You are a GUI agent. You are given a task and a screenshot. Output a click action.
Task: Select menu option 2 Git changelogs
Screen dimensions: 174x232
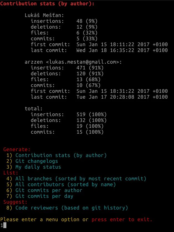[32, 161]
